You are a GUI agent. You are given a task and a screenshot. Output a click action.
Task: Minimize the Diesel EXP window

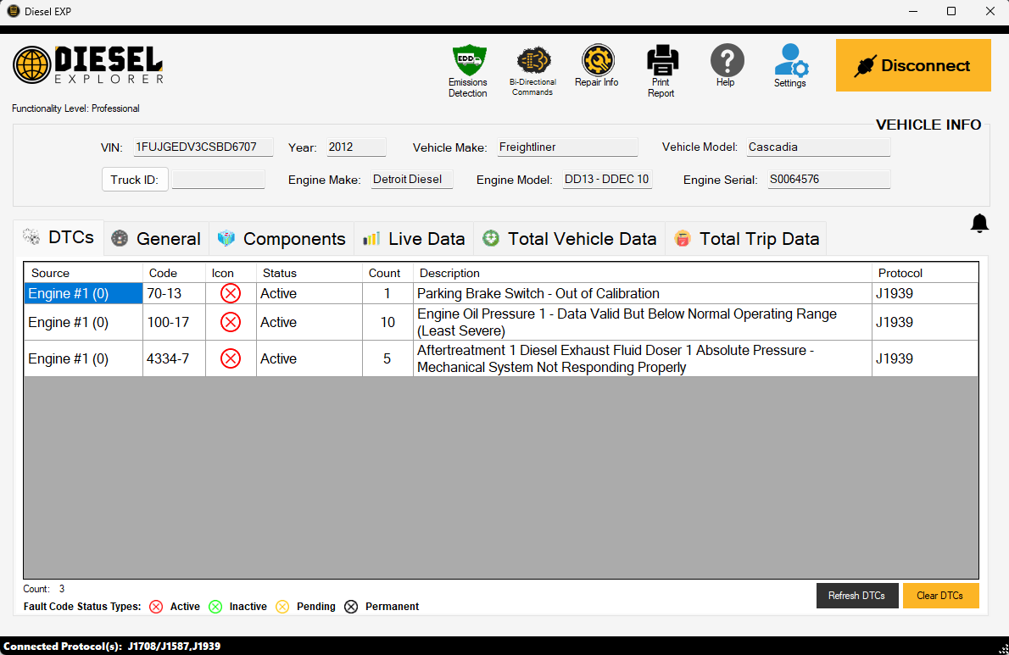(x=913, y=12)
